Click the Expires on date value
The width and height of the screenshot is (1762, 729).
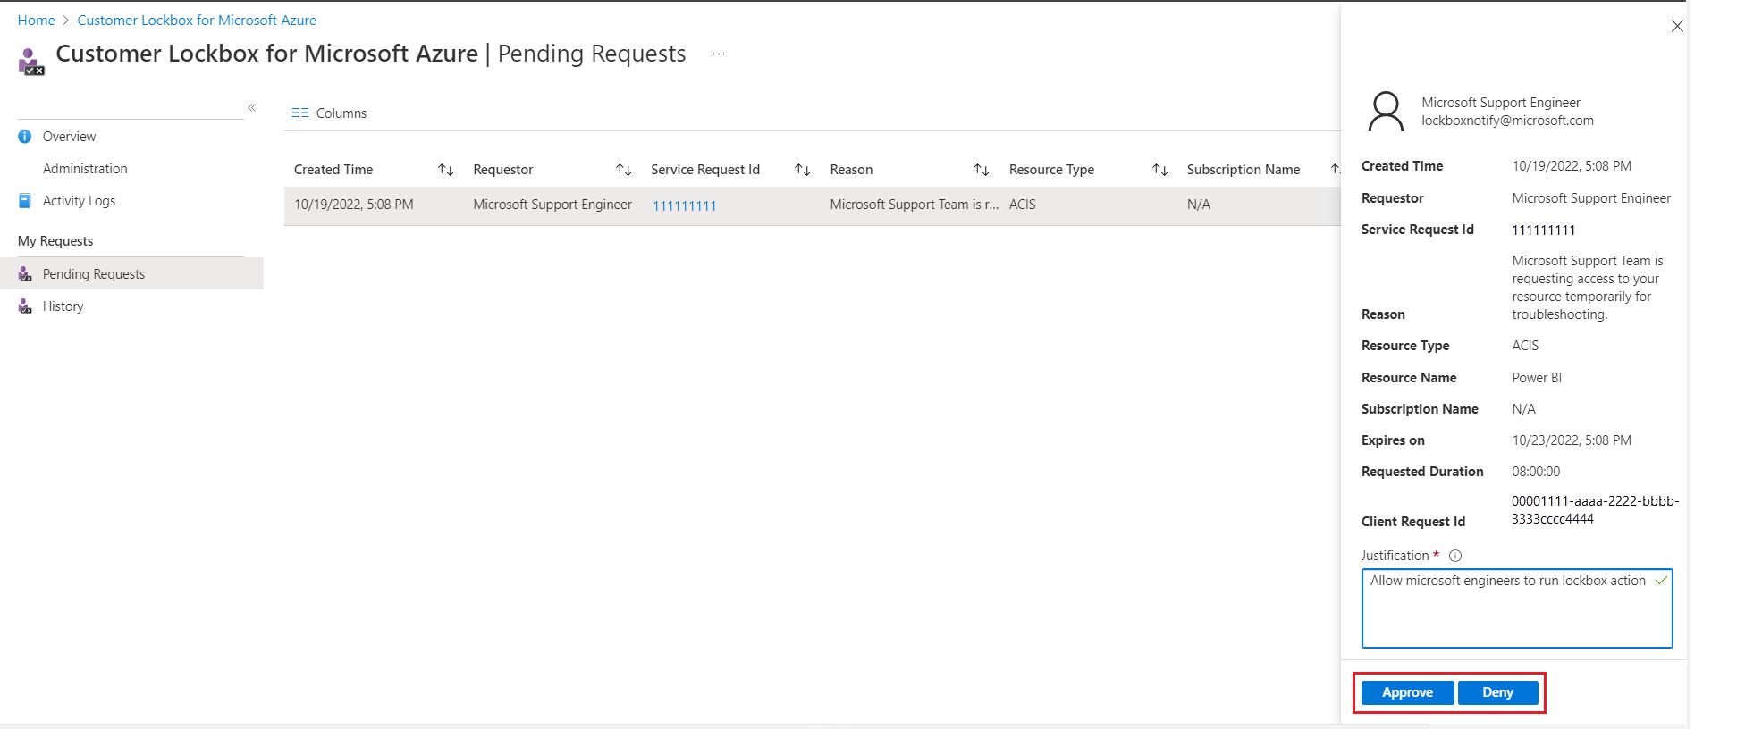(1572, 440)
